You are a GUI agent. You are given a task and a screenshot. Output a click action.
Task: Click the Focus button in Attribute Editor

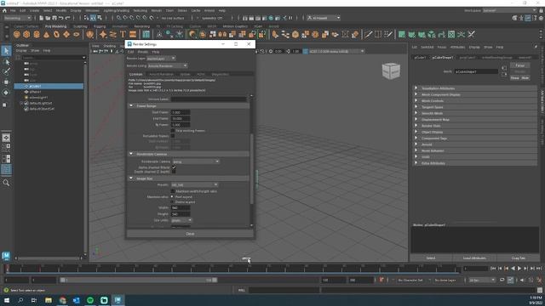point(520,65)
